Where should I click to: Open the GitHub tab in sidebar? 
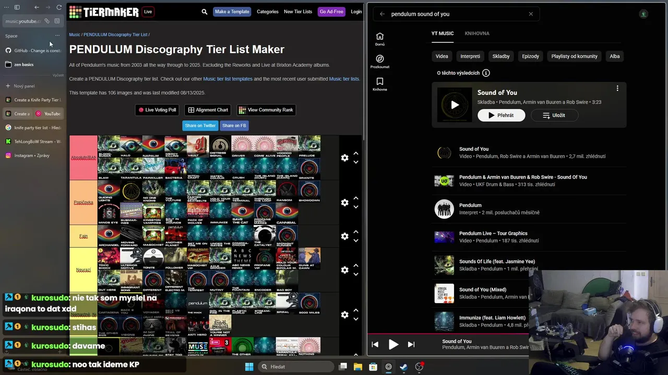tap(33, 51)
